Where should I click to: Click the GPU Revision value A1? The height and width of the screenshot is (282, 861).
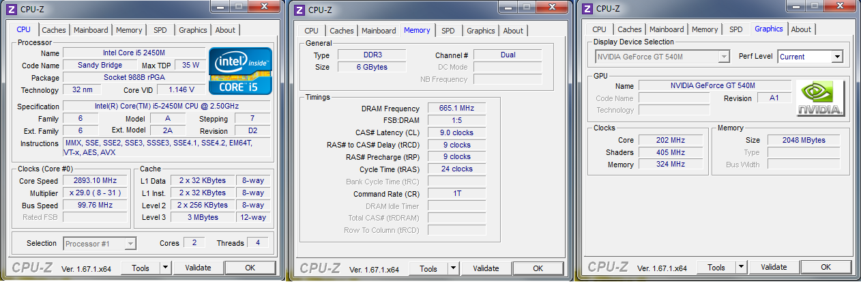point(774,98)
